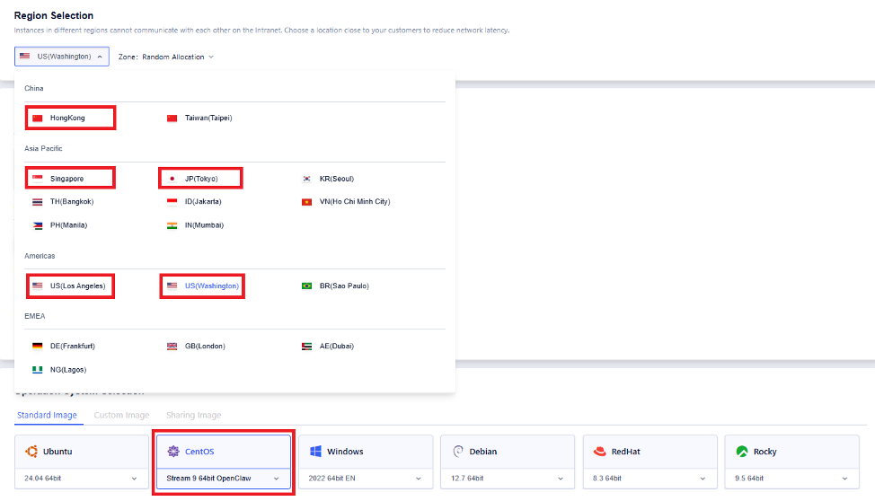Switch to the Sharing Image tab
This screenshot has width=875, height=501.
[x=193, y=416]
